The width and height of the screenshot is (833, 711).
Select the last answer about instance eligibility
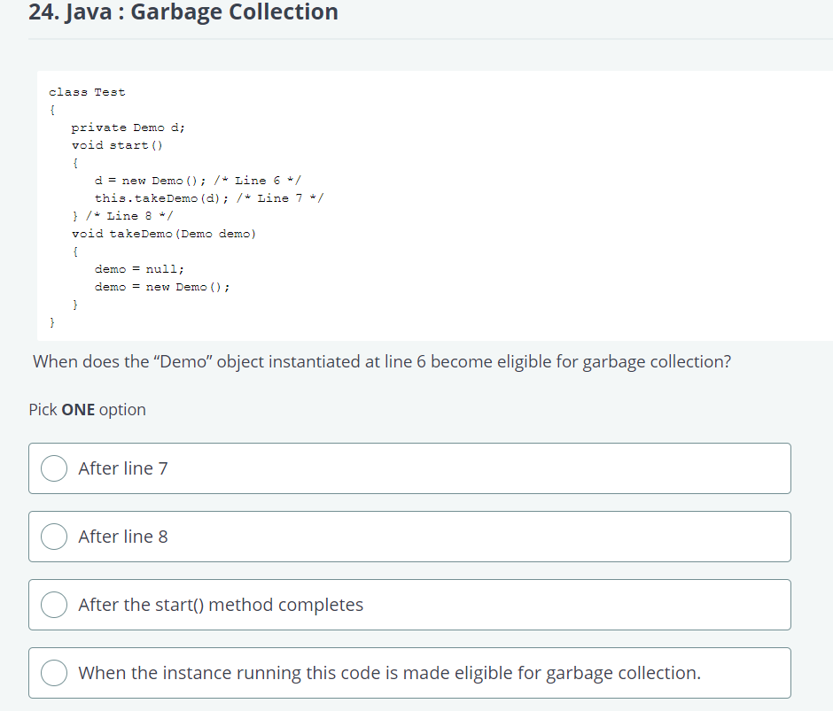pyautogui.click(x=54, y=673)
